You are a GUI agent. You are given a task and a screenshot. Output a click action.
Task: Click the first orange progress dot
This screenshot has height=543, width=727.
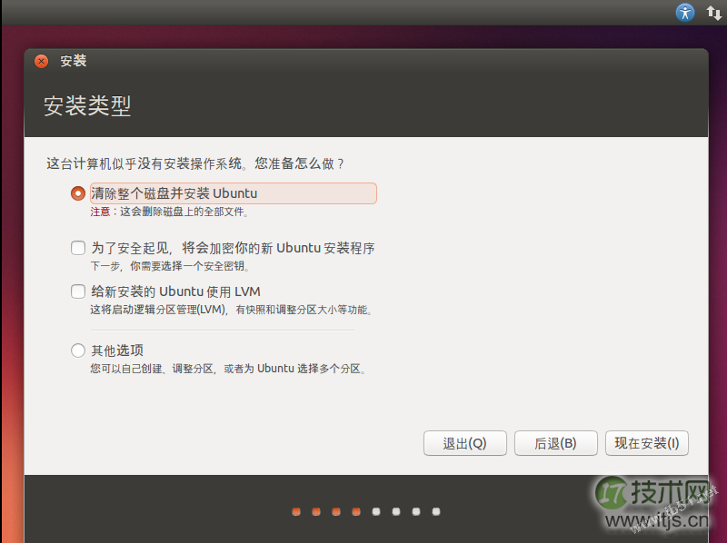tap(296, 511)
